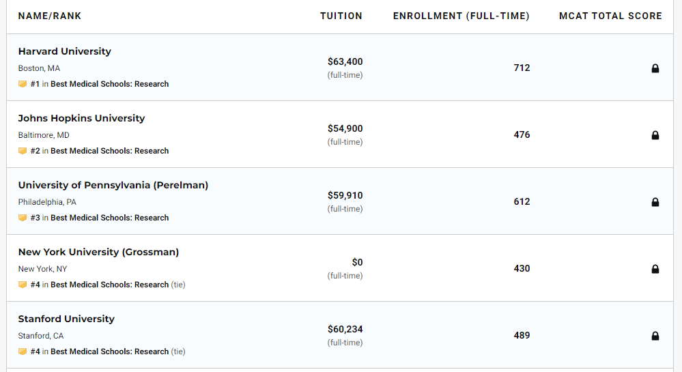Screen dimensions: 682x372
Task: Unlock Stanford University MCAT total score
Action: (655, 336)
